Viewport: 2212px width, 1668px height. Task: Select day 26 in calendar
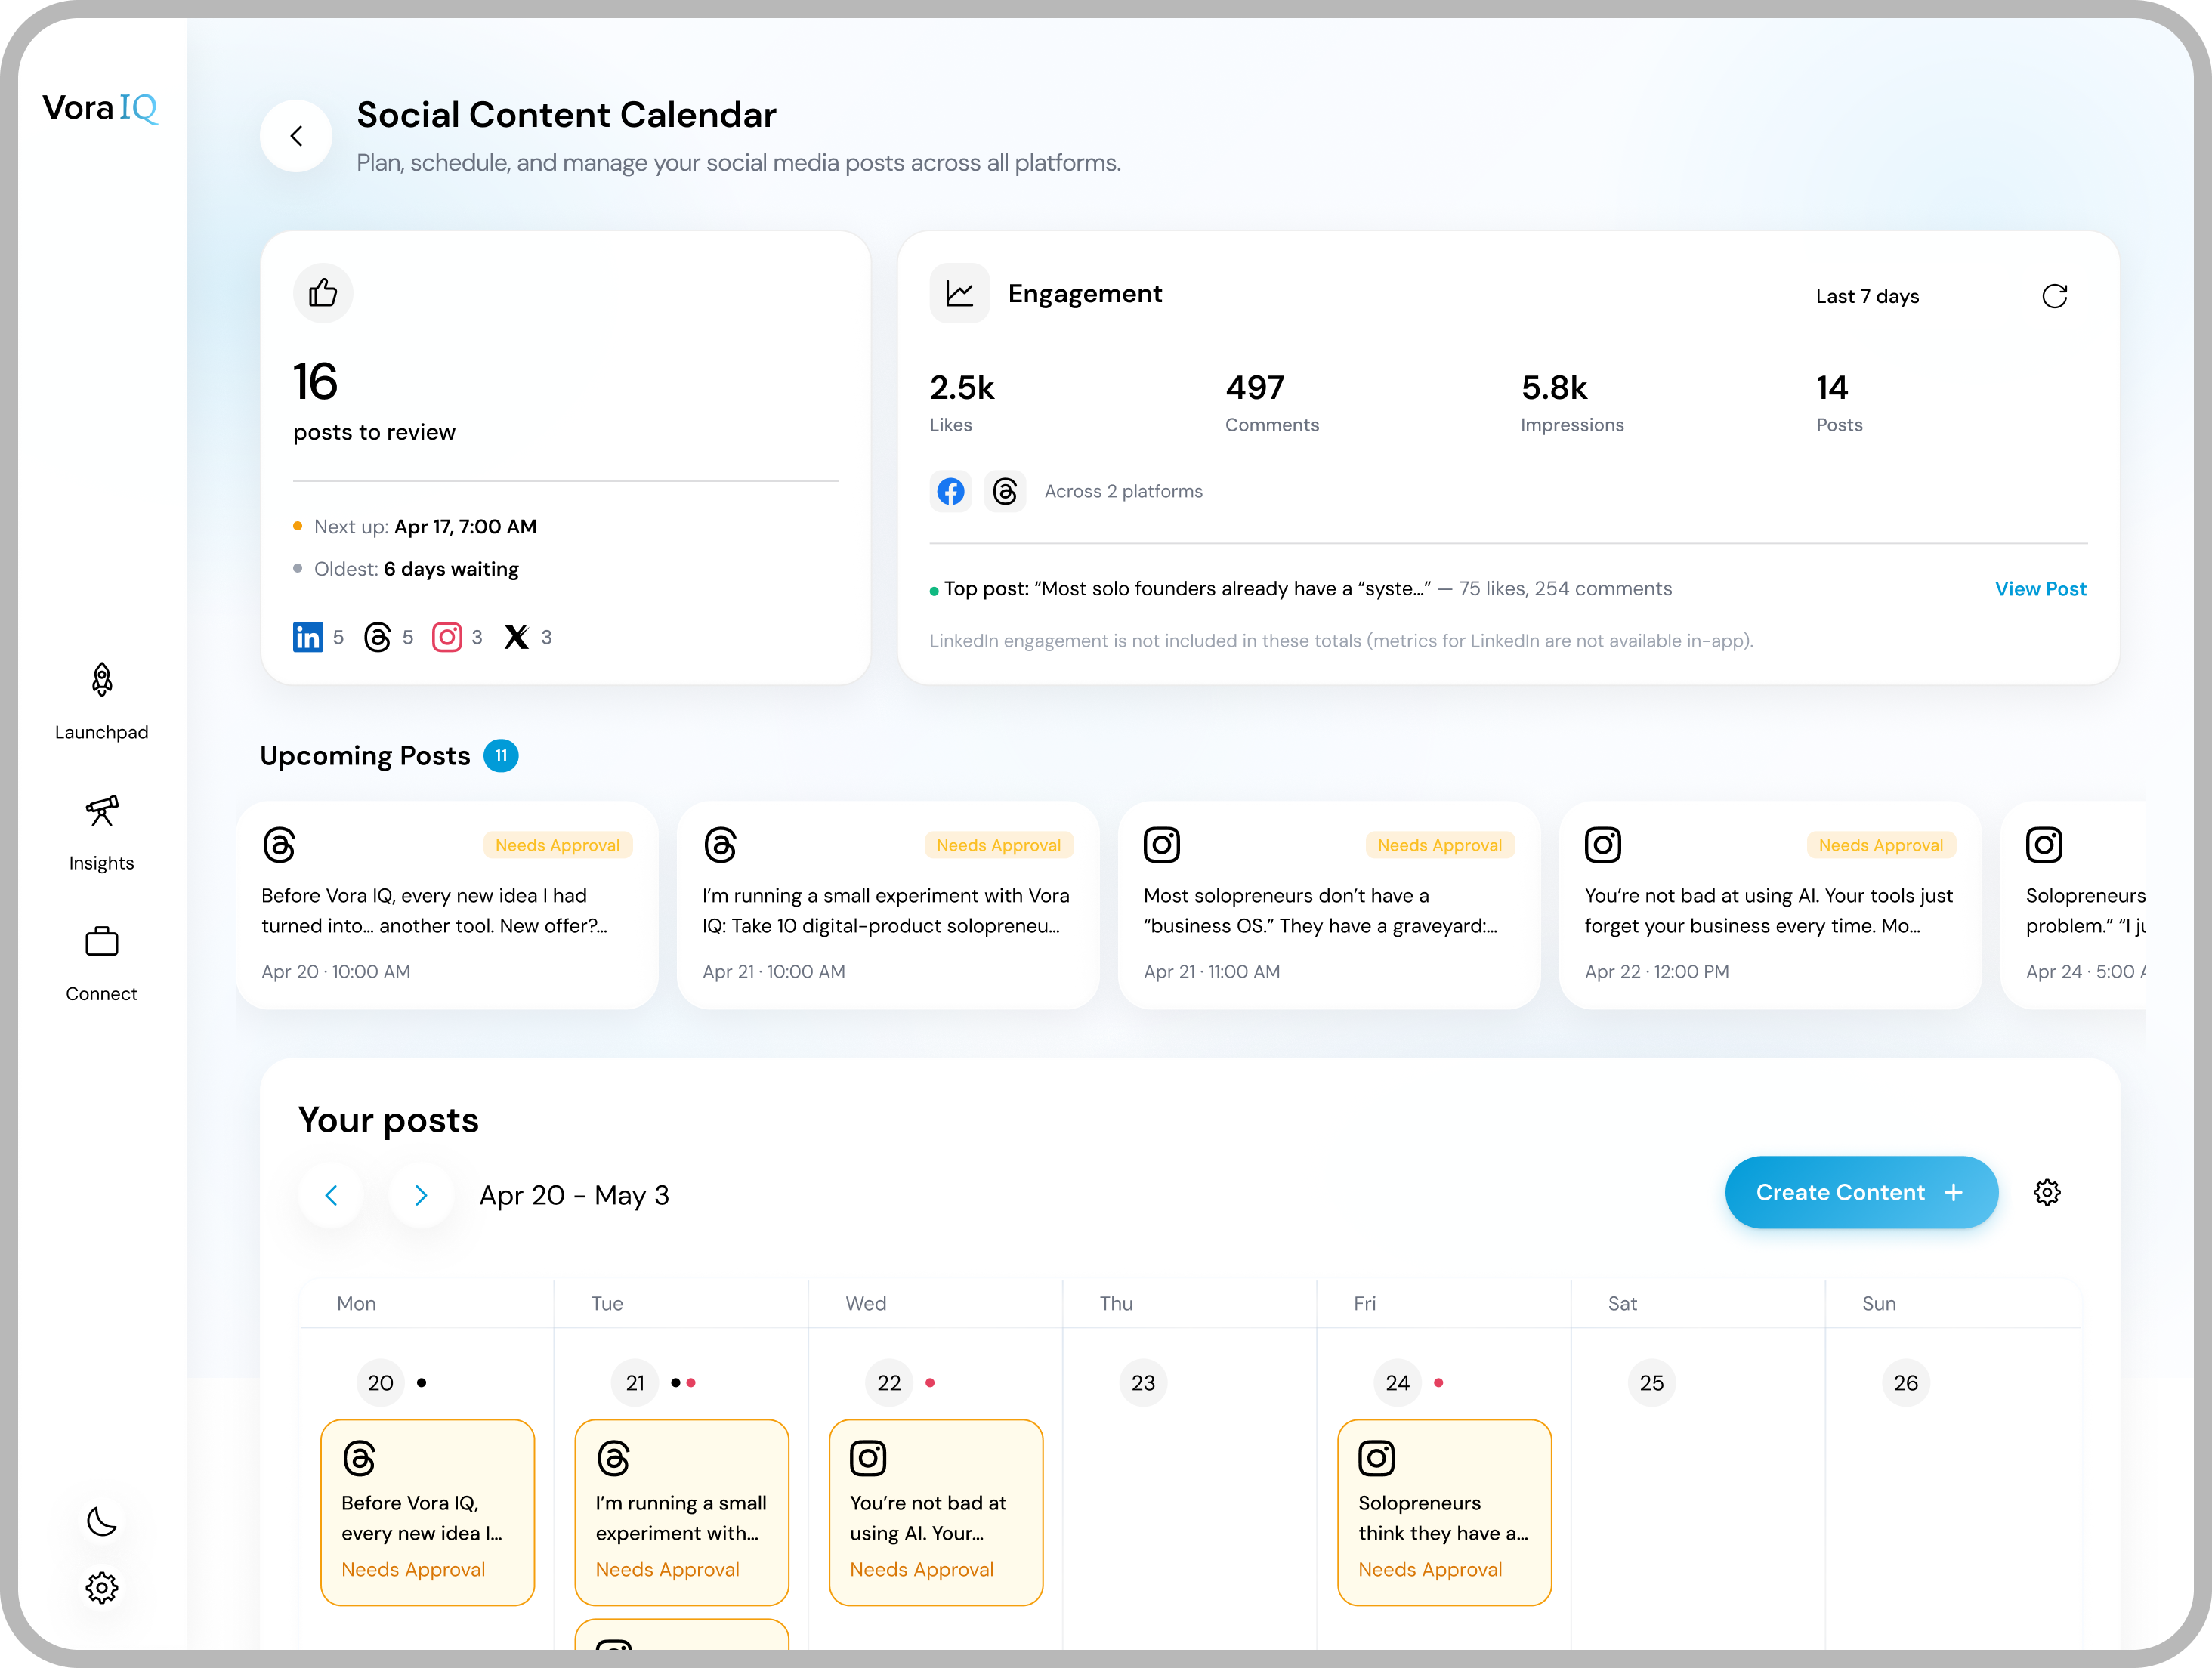click(1906, 1383)
